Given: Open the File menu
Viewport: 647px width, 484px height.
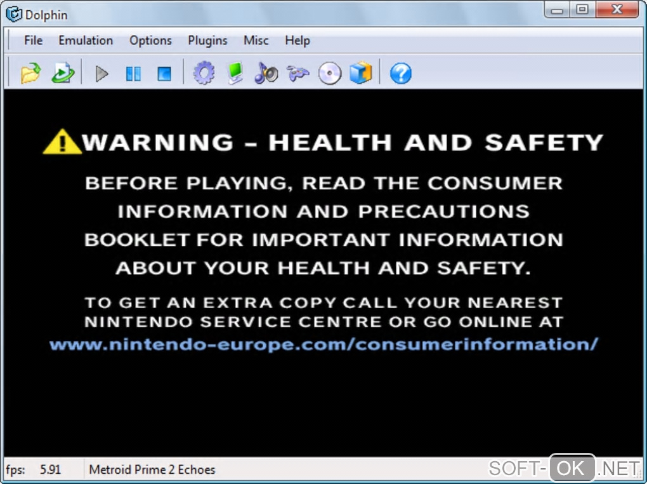Looking at the screenshot, I should pos(33,41).
